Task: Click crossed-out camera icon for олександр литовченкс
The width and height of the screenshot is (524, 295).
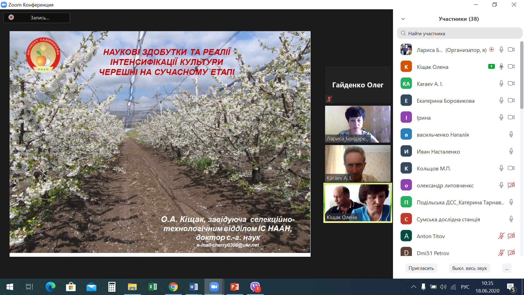Action: 511,185
